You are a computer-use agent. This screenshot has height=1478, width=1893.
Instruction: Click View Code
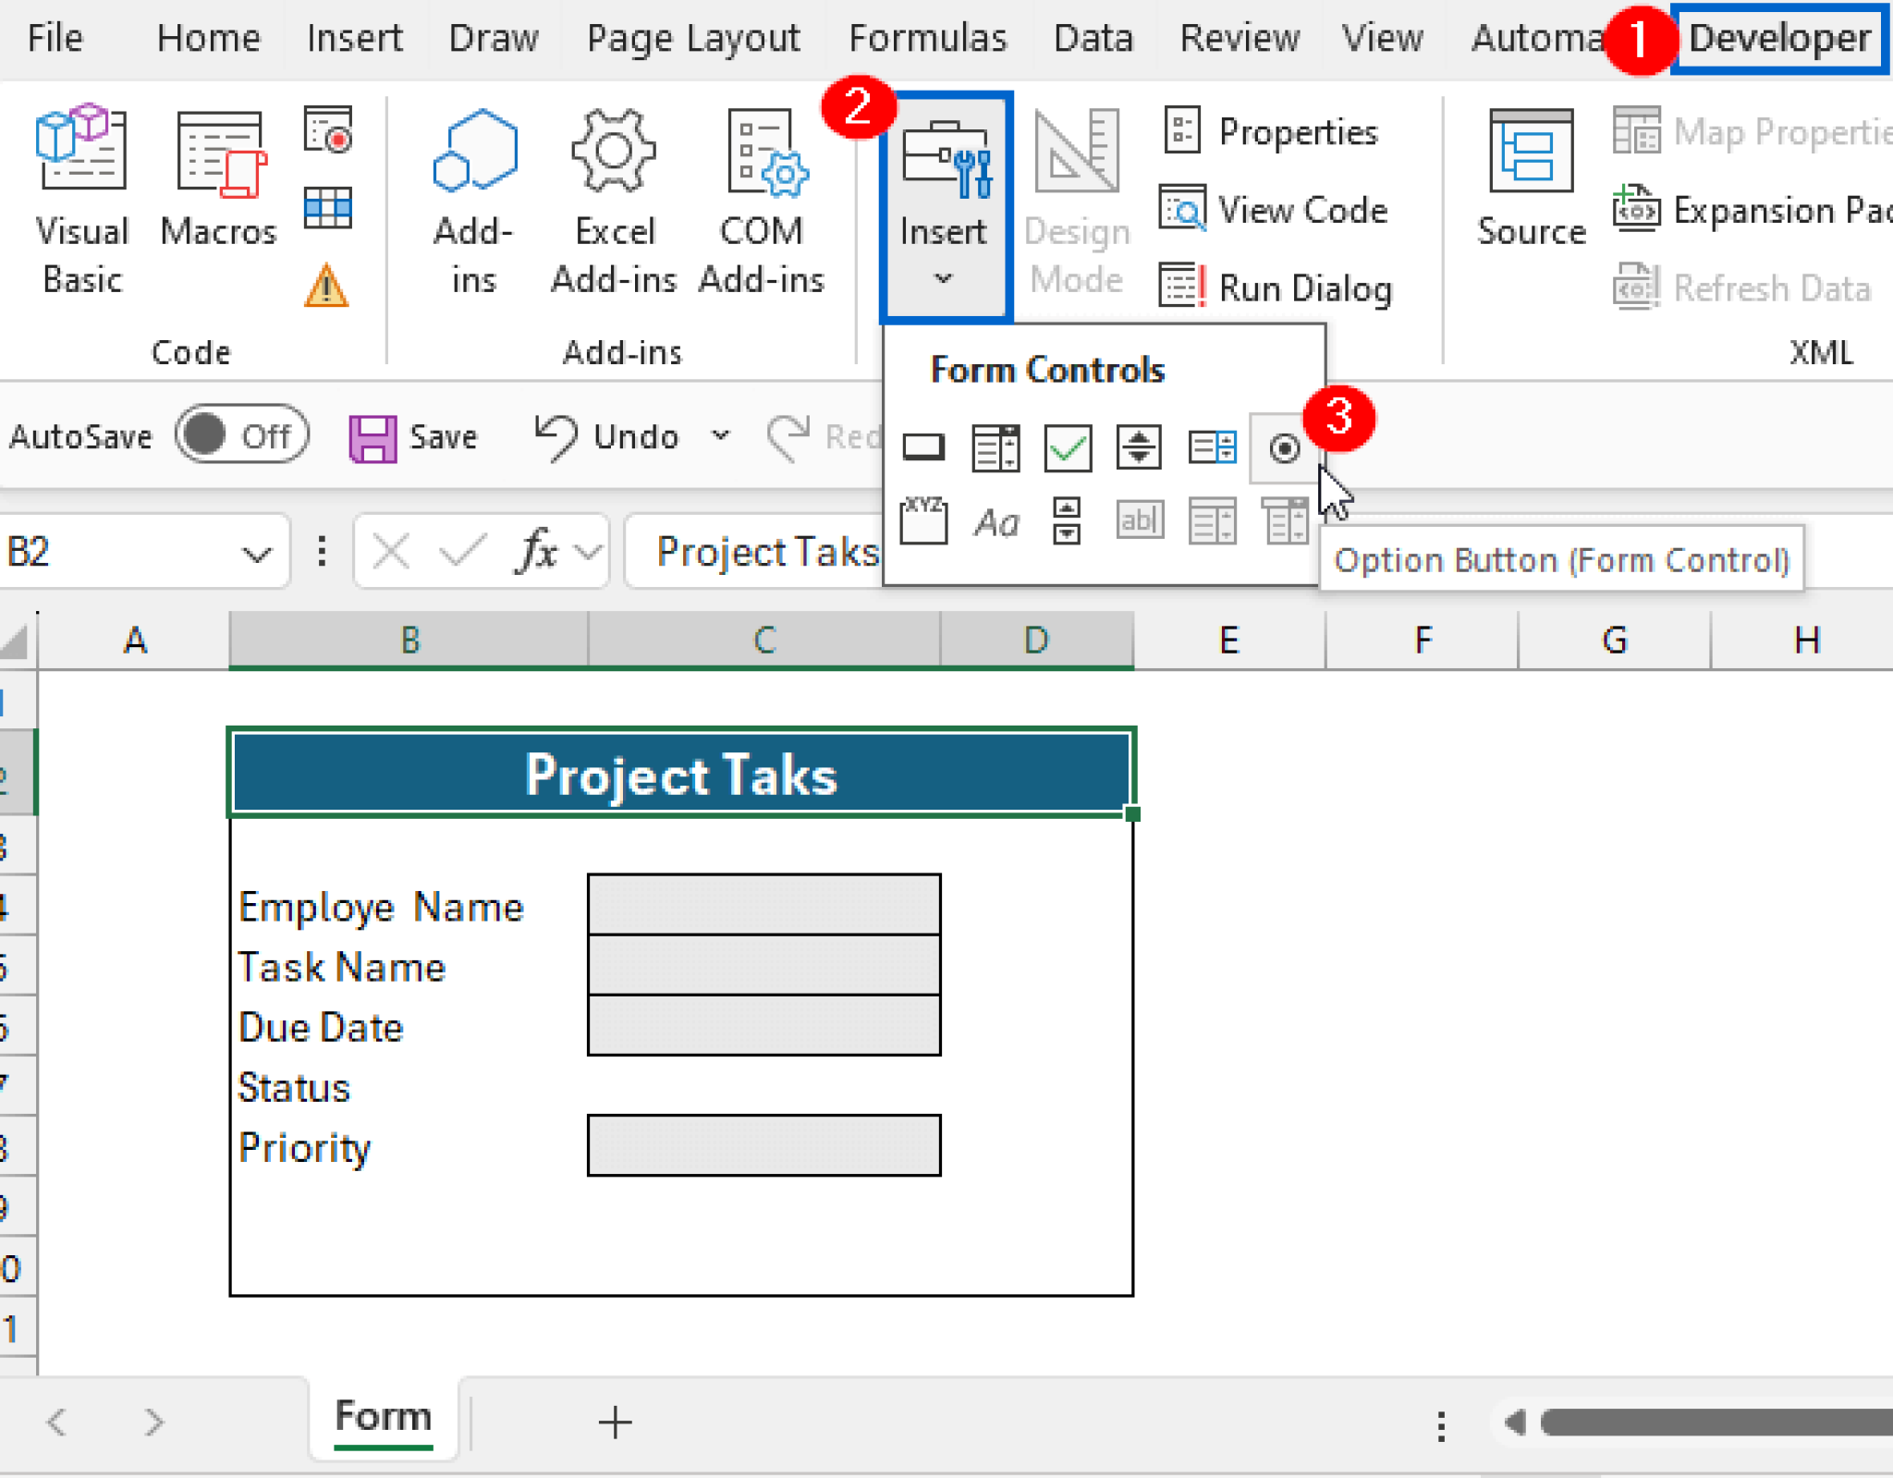click(1277, 209)
